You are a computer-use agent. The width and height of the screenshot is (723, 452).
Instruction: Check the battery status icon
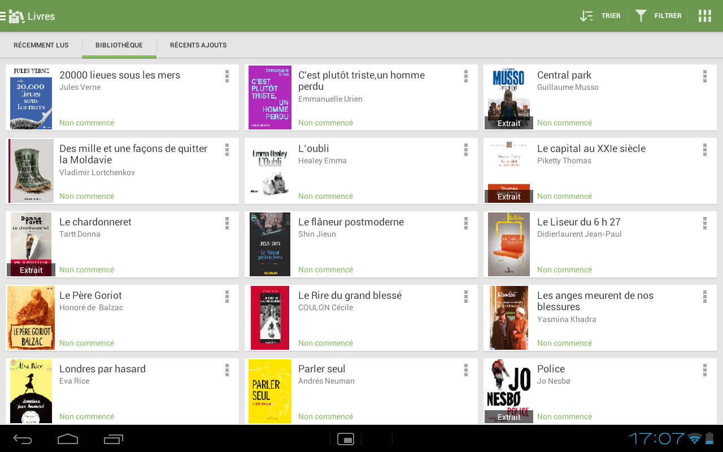[709, 438]
